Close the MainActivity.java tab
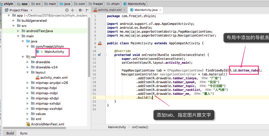The height and width of the screenshot is (136, 269). tap(160, 10)
